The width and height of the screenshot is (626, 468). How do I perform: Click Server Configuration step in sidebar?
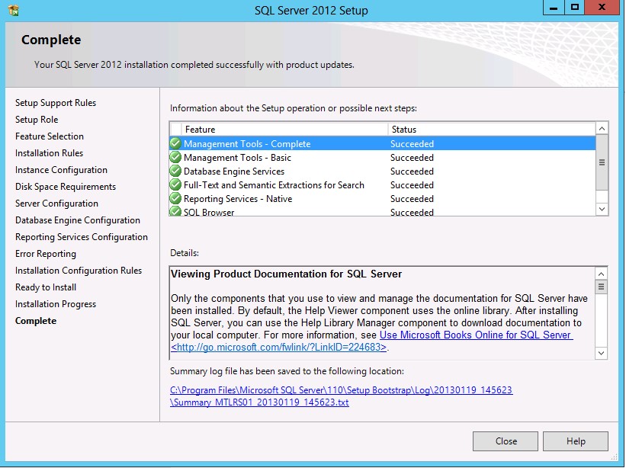56,204
